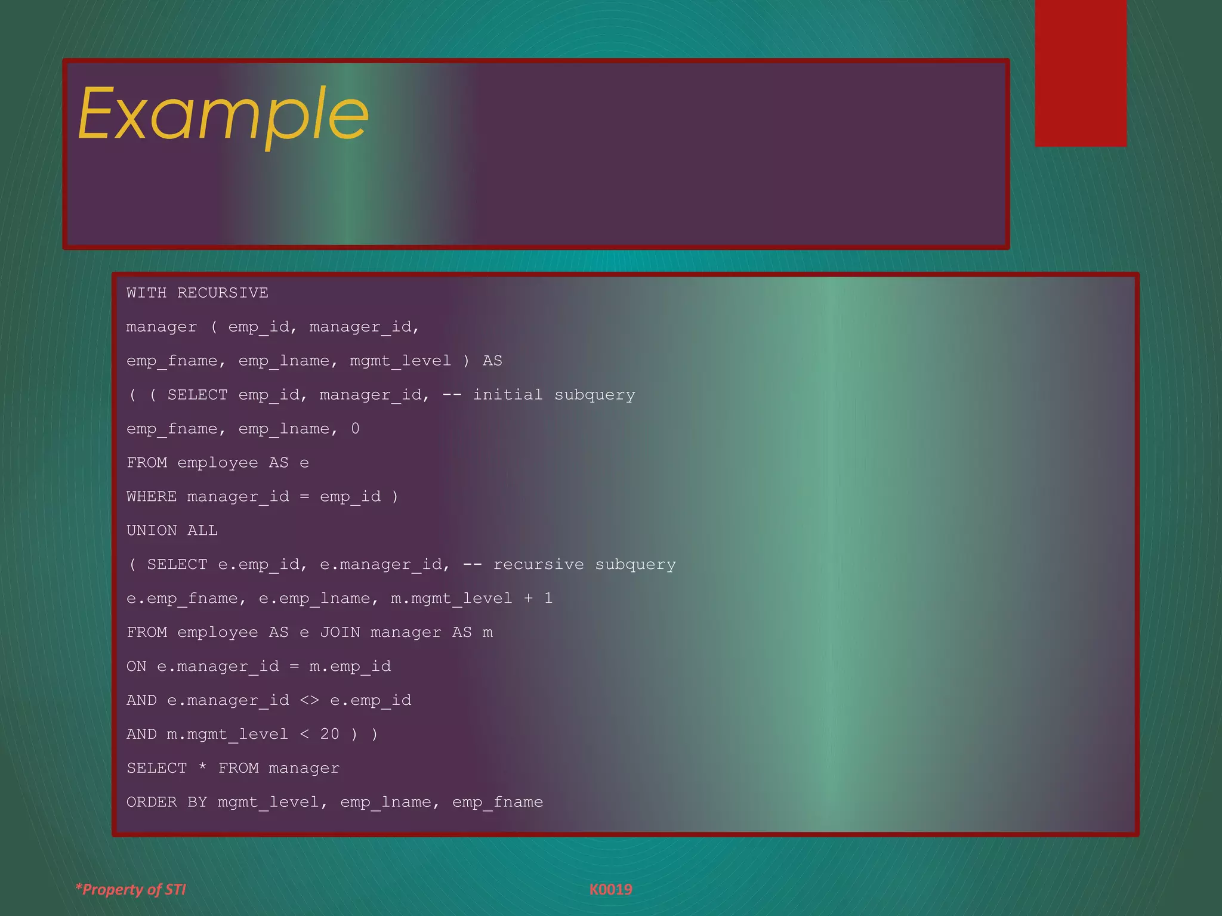Image resolution: width=1222 pixels, height=916 pixels.
Task: Click the "-- initial subquery" comment line
Action: 381,395
